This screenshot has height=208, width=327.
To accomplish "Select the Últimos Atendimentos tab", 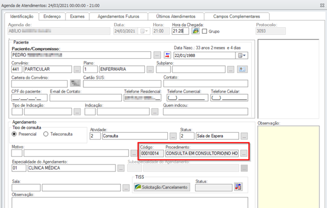I will point(175,16).
